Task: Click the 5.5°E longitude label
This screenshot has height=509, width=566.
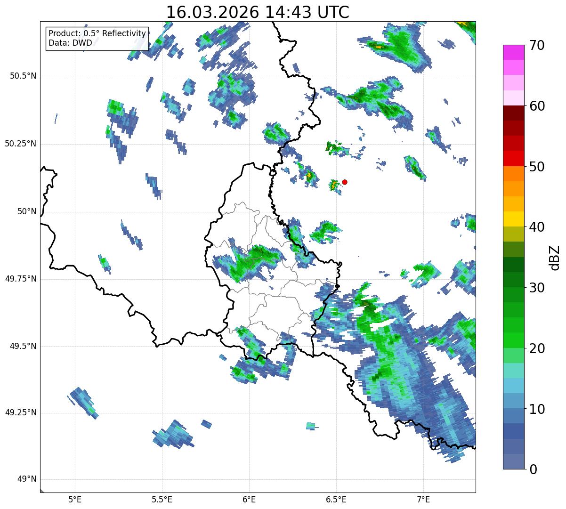Action: pos(162,499)
